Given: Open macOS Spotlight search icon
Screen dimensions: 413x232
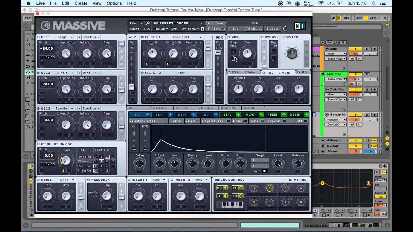Looking at the screenshot, I should click(374, 3).
